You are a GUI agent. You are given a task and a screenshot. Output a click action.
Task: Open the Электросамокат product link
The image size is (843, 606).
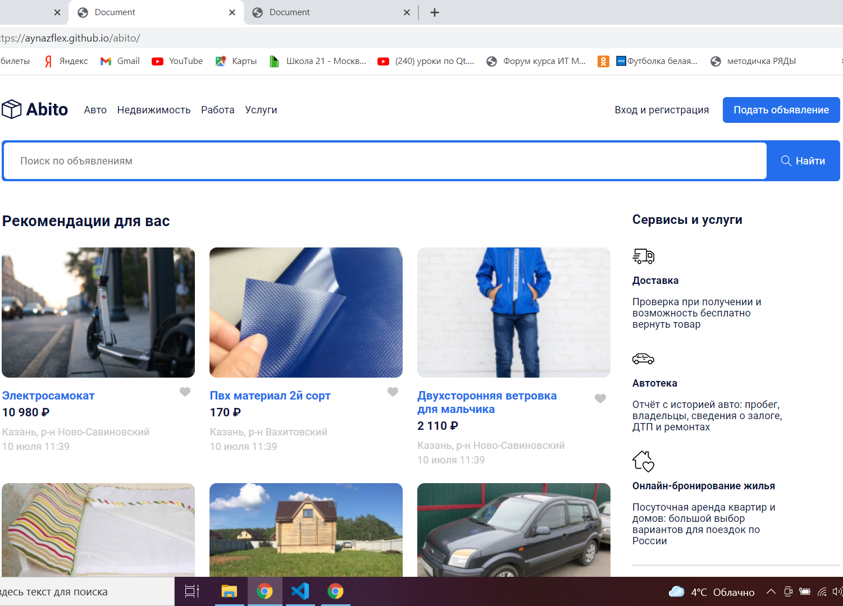click(x=48, y=395)
